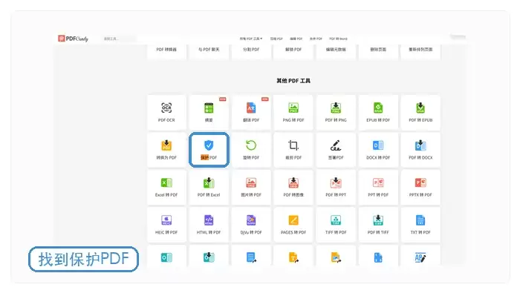Viewport: 520px width, 293px height.
Task: Open the 签署PDF signature tool
Action: point(336,150)
